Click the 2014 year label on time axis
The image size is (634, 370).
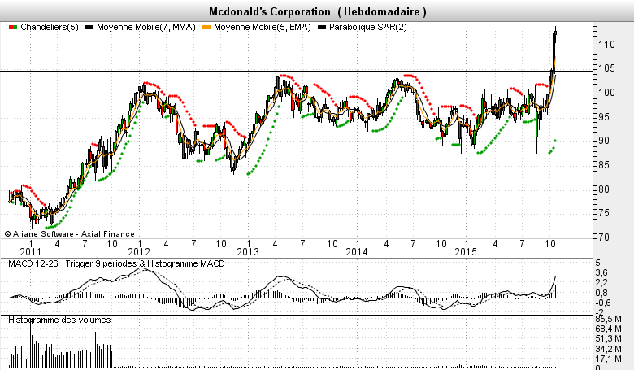[x=357, y=252]
